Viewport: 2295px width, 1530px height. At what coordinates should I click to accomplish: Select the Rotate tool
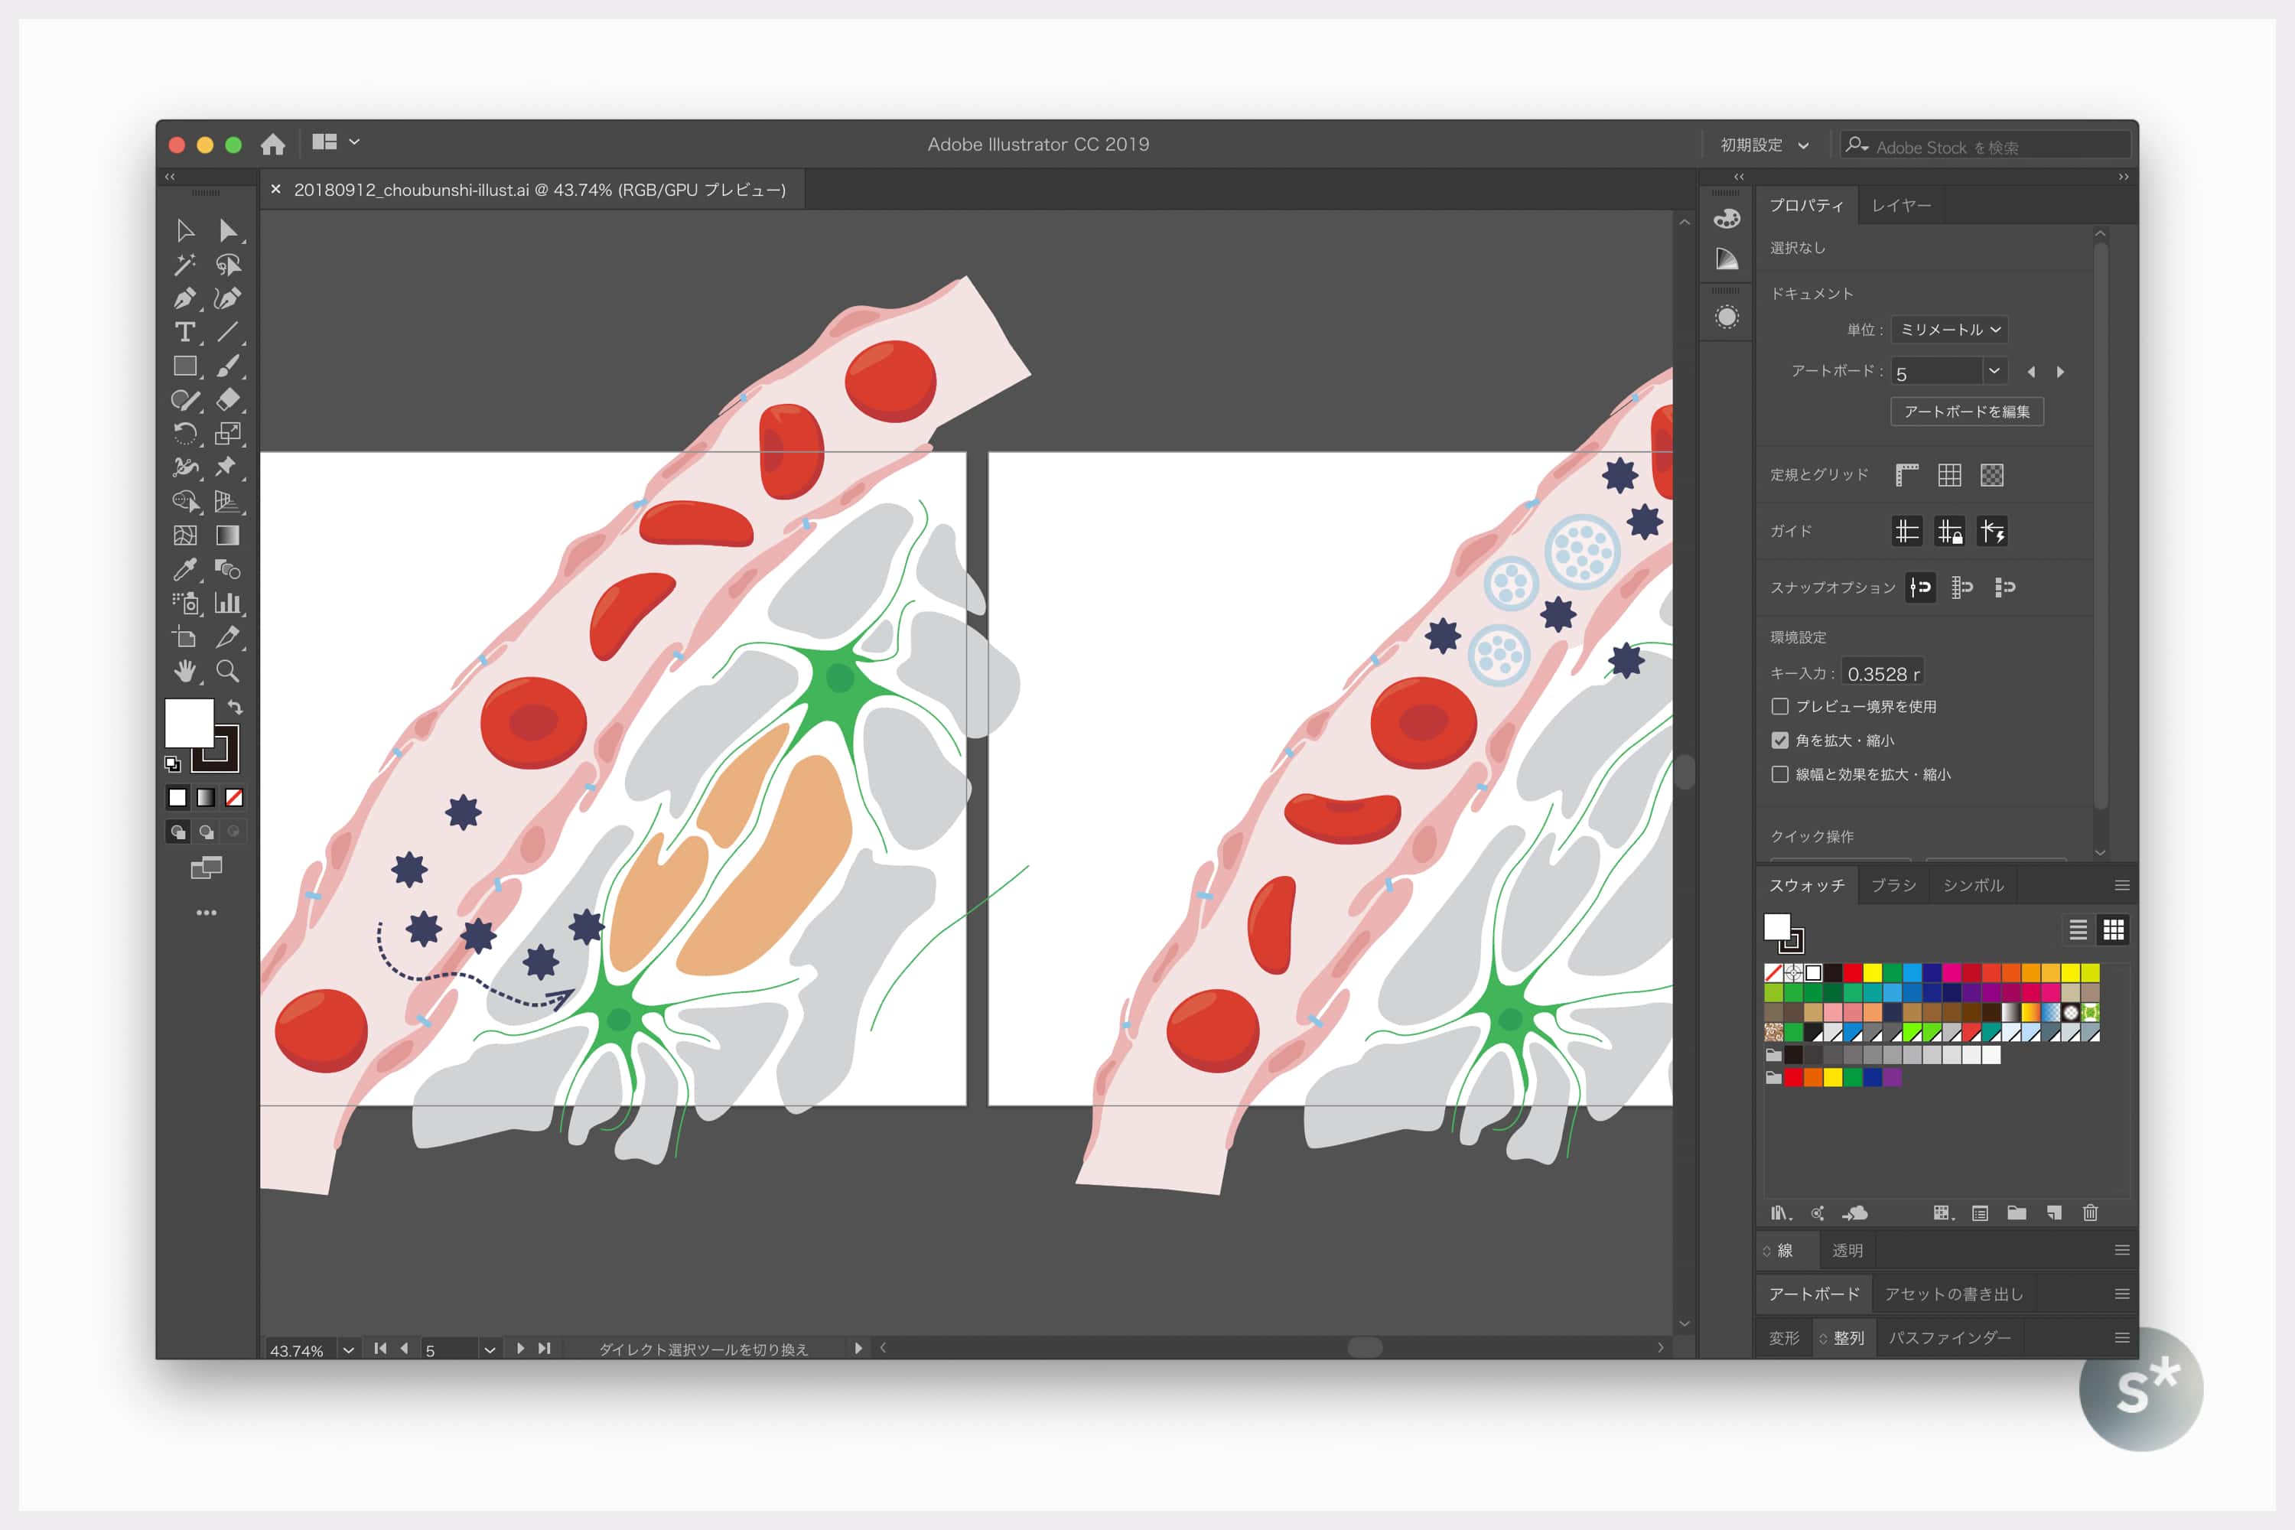tap(184, 433)
